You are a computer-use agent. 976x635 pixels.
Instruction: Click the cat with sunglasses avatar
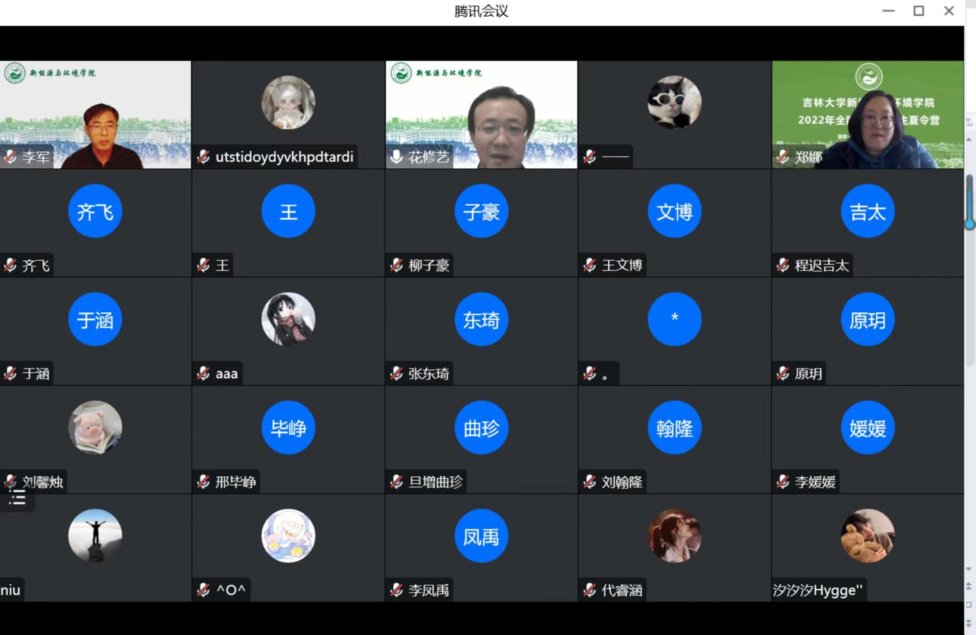[674, 102]
